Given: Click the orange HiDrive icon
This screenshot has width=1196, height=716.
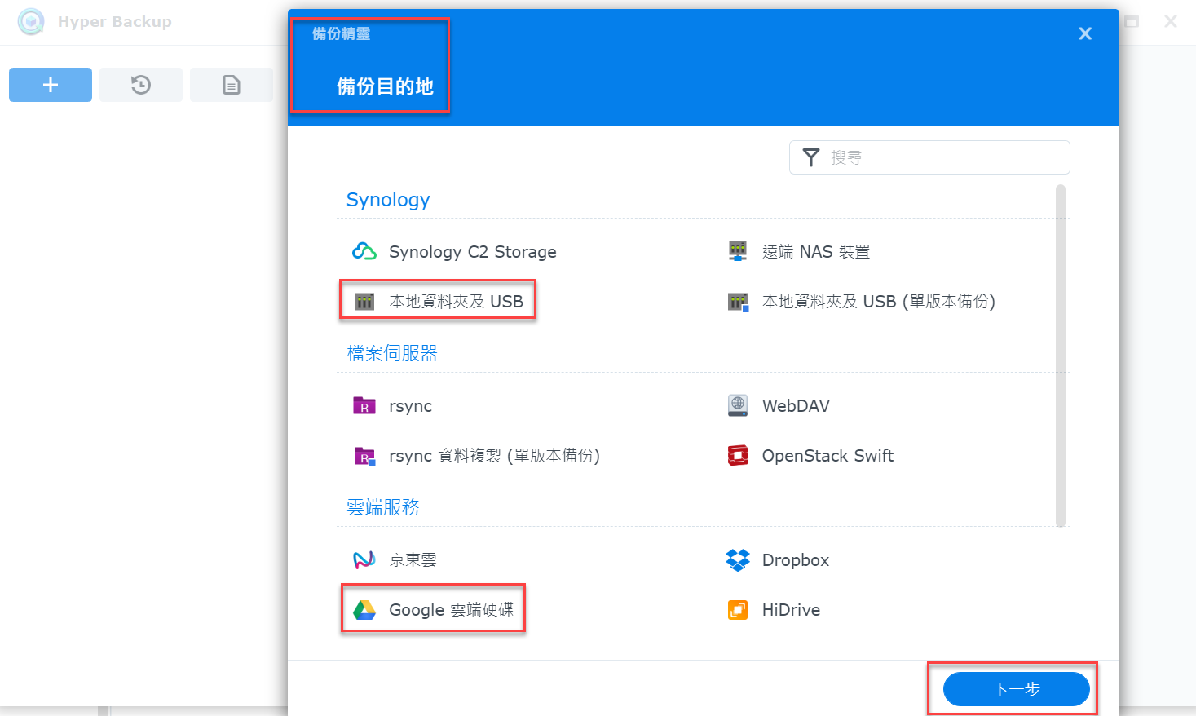Looking at the screenshot, I should coord(738,610).
